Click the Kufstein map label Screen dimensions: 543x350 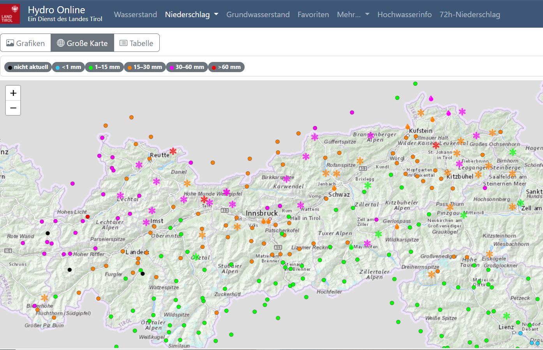tap(421, 131)
